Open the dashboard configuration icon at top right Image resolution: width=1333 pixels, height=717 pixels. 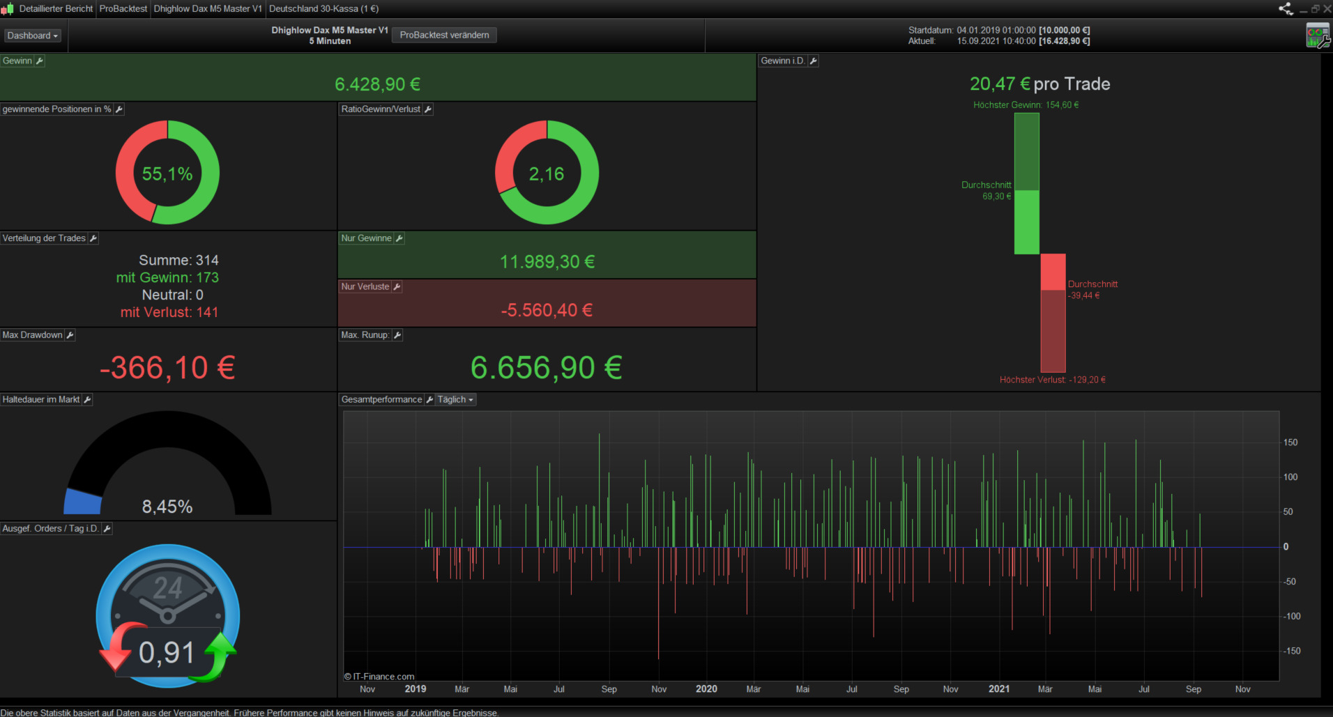[x=1318, y=36]
